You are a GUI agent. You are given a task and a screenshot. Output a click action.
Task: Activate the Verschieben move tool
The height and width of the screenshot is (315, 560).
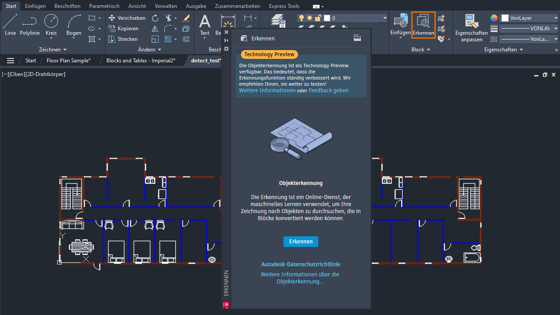tap(127, 18)
